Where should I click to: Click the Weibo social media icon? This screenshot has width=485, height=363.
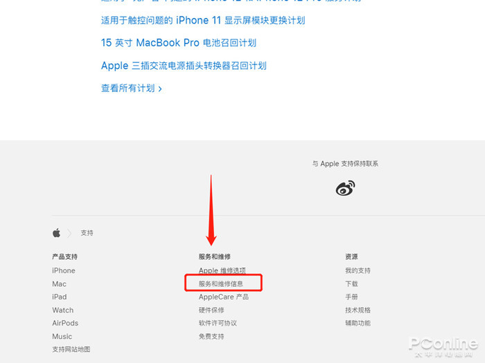tap(345, 188)
